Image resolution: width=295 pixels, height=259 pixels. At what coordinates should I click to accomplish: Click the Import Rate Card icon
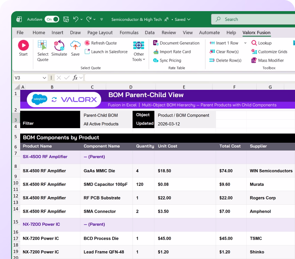(156, 52)
